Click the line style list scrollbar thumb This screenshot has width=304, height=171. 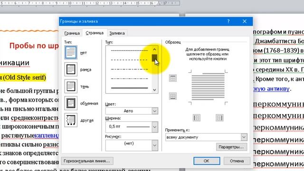[x=154, y=57]
